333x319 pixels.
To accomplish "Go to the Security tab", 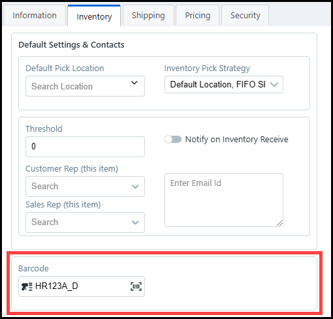I will click(x=246, y=16).
